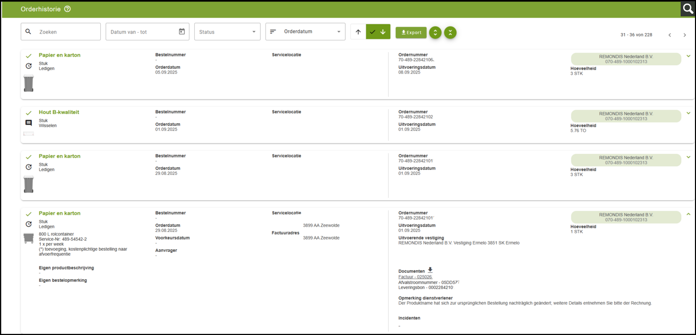Click the comment icon on the Hout B-kwaliteit order
The image size is (696, 335).
[29, 123]
